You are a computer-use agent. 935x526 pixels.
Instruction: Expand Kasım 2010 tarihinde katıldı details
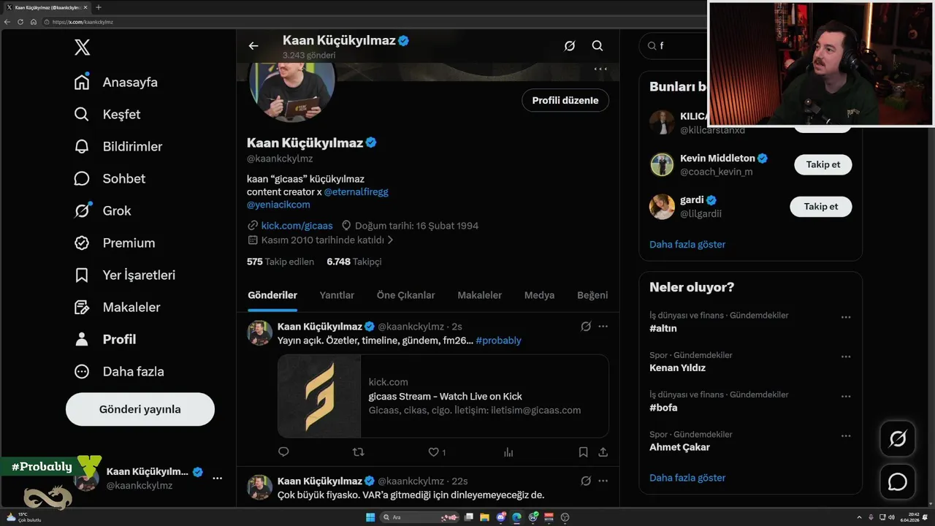(321, 240)
